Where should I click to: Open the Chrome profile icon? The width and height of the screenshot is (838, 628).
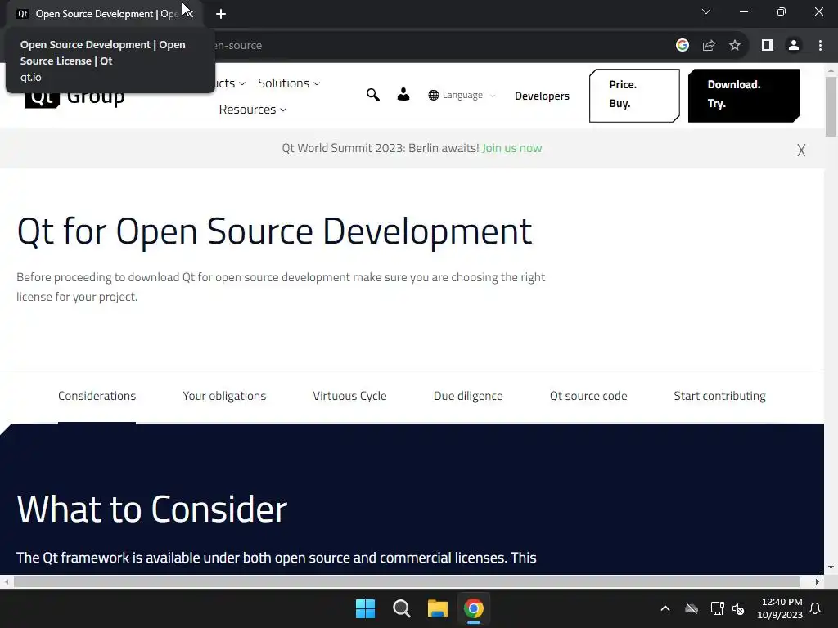[794, 46]
